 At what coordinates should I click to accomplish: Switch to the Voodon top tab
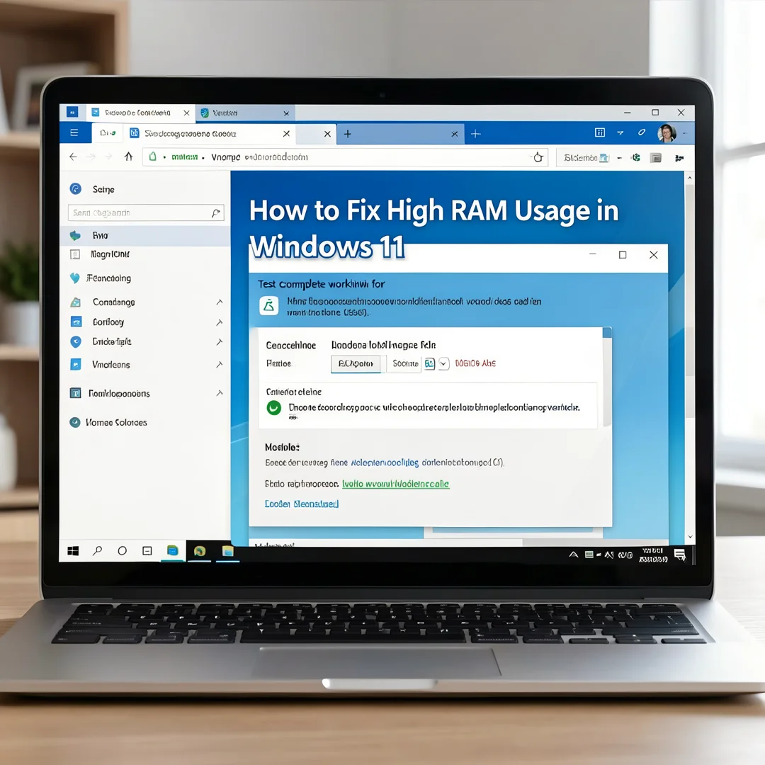pyautogui.click(x=244, y=113)
